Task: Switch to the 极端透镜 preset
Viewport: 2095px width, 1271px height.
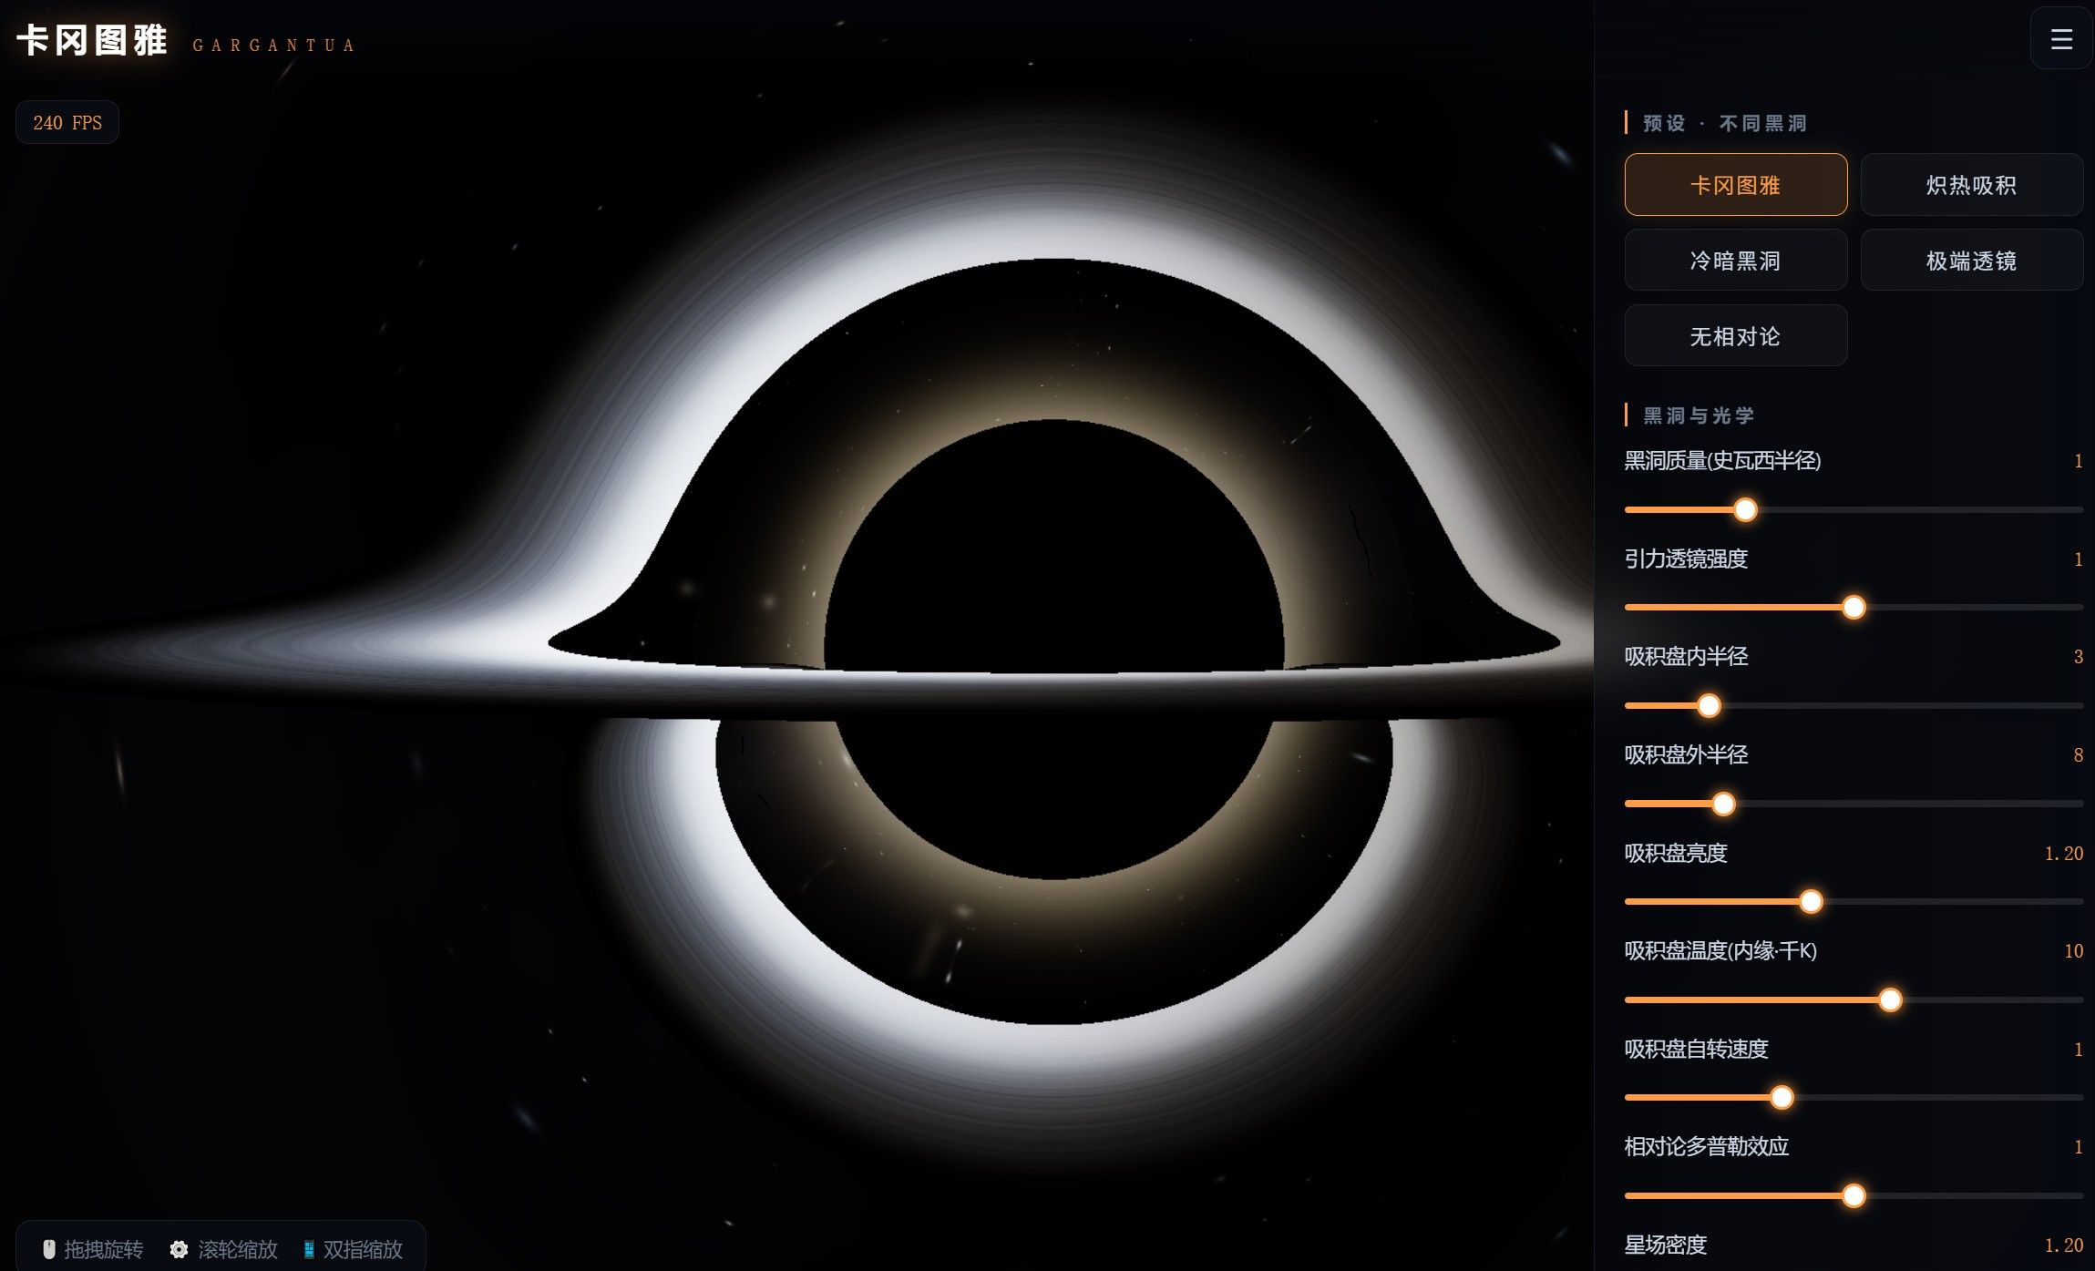Action: tap(1972, 261)
